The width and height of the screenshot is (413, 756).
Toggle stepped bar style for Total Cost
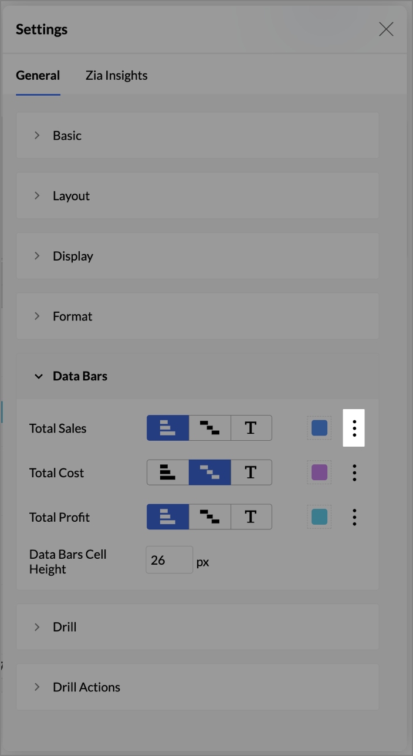click(209, 473)
